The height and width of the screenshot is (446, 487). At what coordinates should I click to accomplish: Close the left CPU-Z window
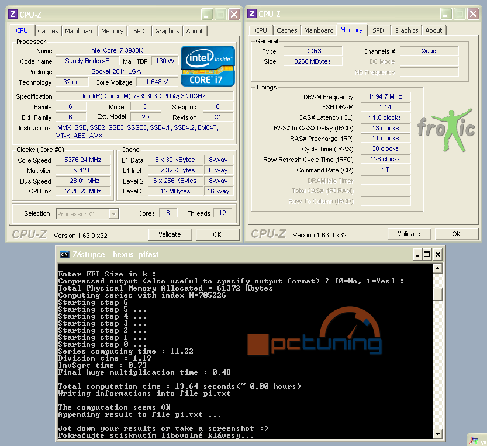pos(234,14)
